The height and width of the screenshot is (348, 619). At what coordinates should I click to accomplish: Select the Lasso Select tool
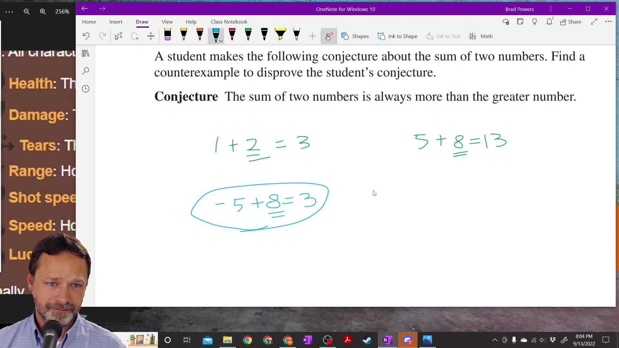click(135, 36)
